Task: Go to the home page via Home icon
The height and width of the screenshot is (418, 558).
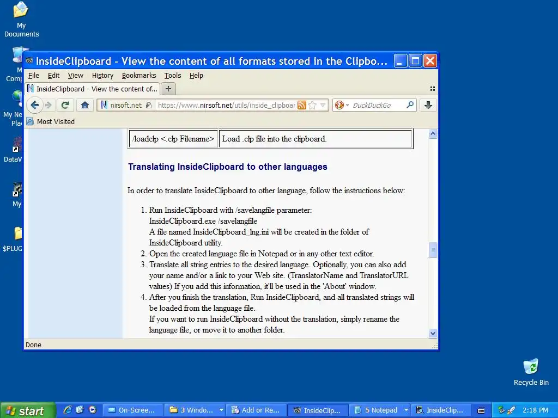Action: (x=84, y=105)
